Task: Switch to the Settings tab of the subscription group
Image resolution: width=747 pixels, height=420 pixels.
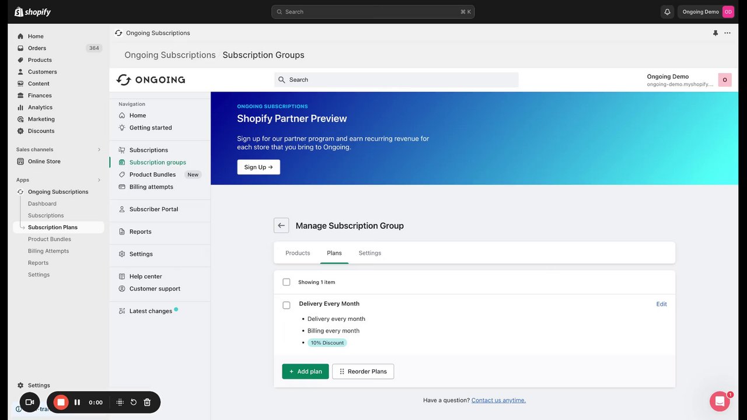Action: coord(370,253)
